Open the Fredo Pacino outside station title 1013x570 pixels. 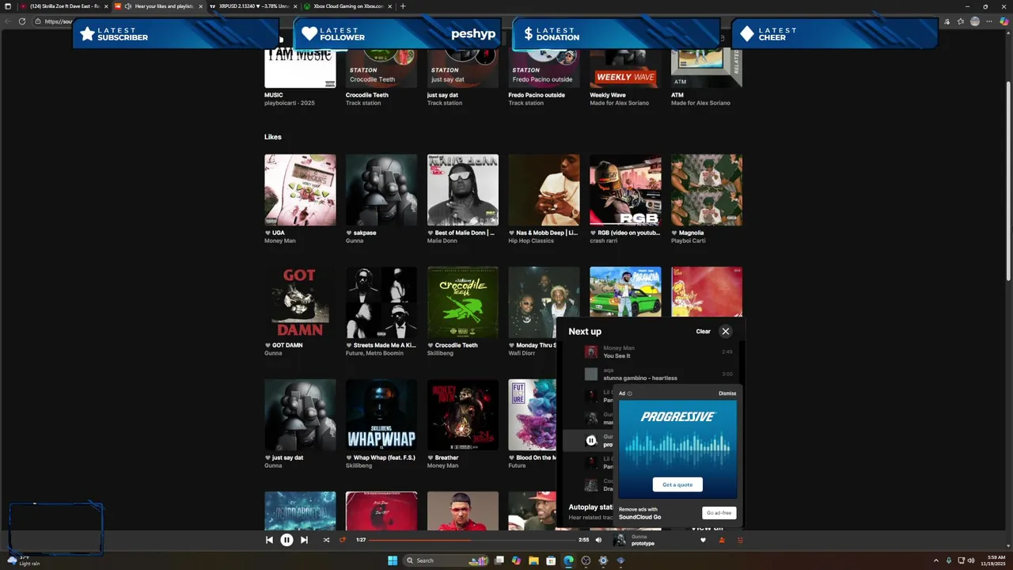pos(537,95)
